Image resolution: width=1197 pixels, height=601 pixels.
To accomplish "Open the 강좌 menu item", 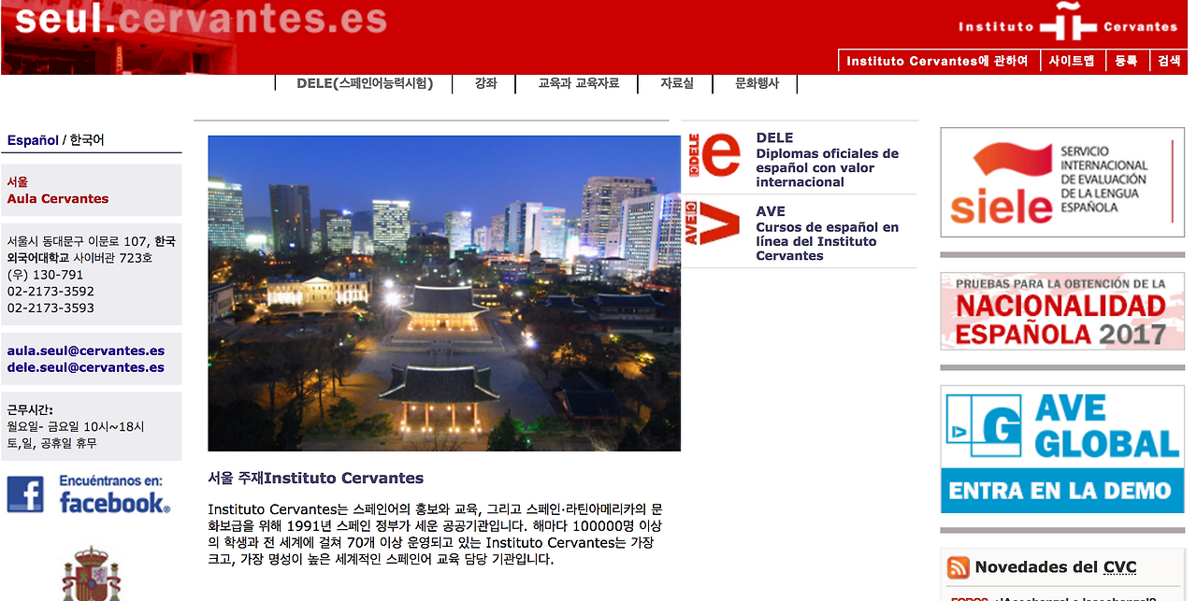I will [486, 83].
